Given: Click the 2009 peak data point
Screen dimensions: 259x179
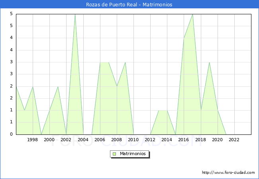Looking at the screenshot, I should tap(126, 62).
